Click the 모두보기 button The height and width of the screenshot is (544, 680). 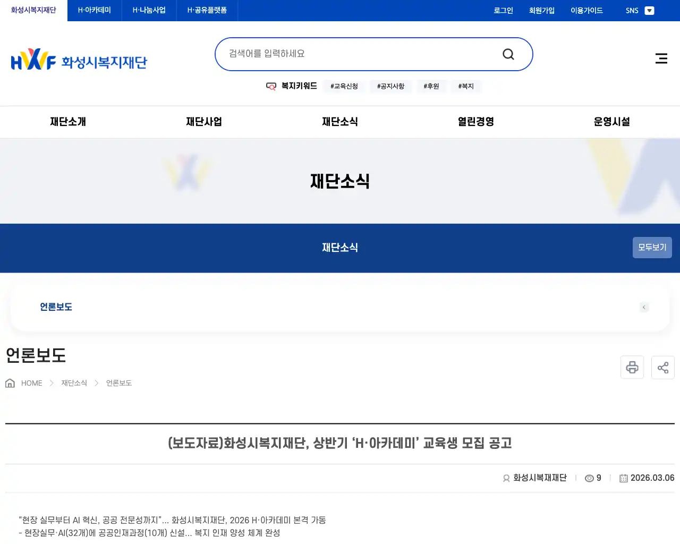click(652, 248)
